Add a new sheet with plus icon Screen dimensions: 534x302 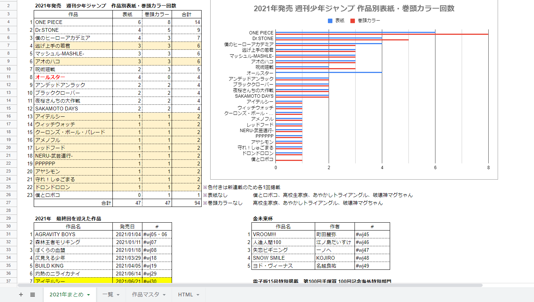coord(21,295)
